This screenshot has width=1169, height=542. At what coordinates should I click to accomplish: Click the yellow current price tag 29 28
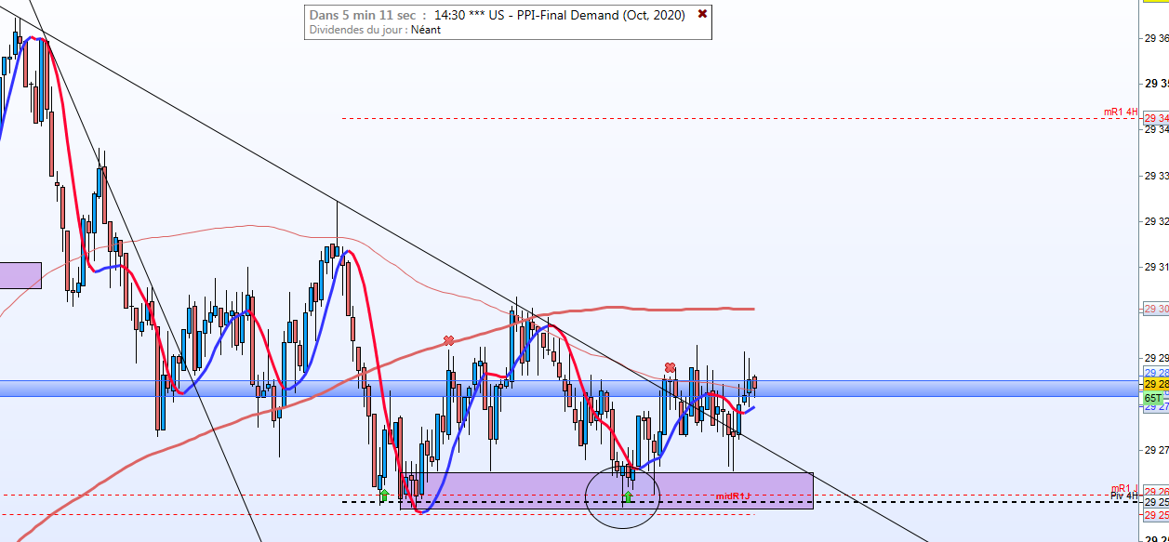pos(1156,384)
